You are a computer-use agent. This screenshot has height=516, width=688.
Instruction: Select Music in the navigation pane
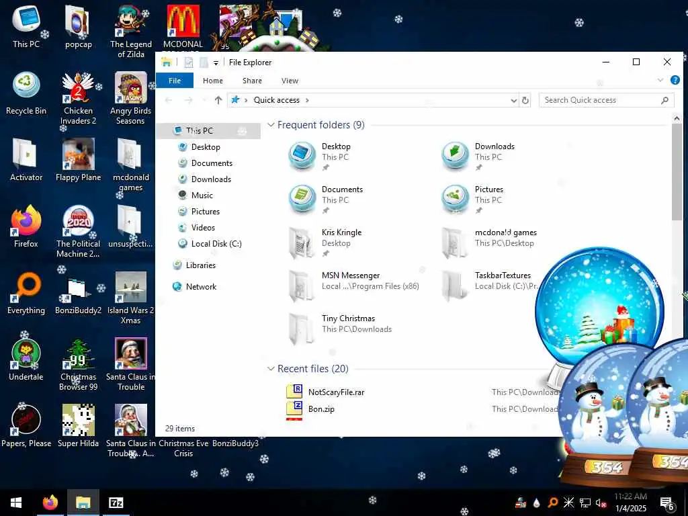point(202,196)
